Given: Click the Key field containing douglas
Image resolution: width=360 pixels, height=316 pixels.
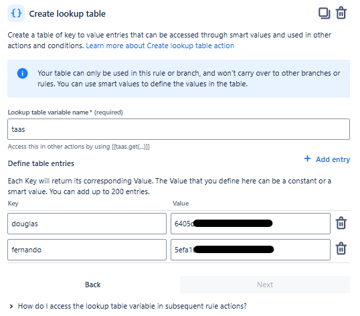Looking at the screenshot, I should (x=87, y=224).
